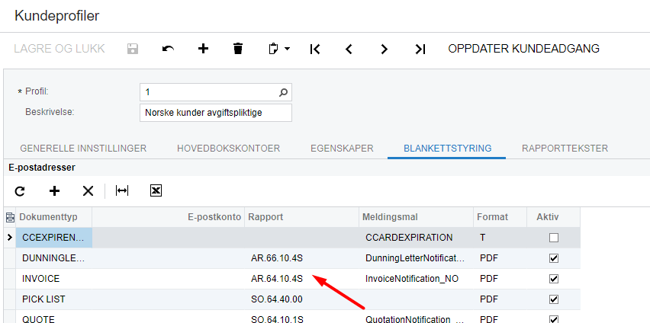
Task: Select the DUNNINGLE... document type cell
Action: tap(54, 258)
